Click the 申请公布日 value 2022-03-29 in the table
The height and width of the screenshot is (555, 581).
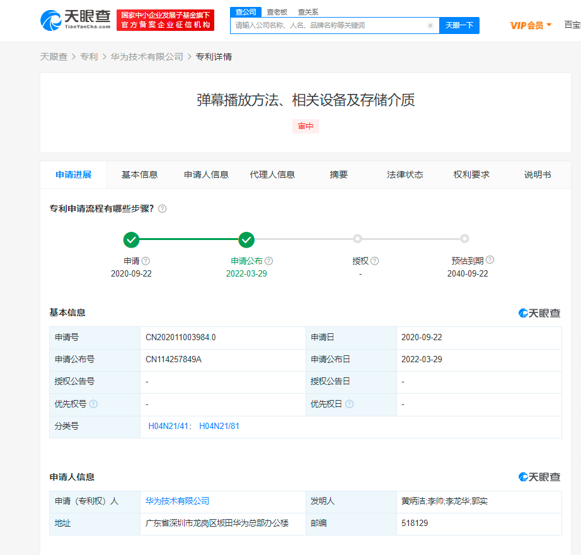(x=422, y=359)
